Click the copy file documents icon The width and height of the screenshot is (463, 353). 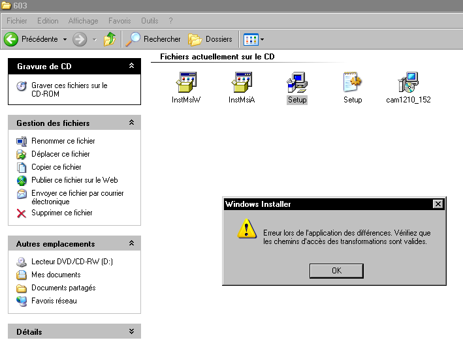point(22,167)
